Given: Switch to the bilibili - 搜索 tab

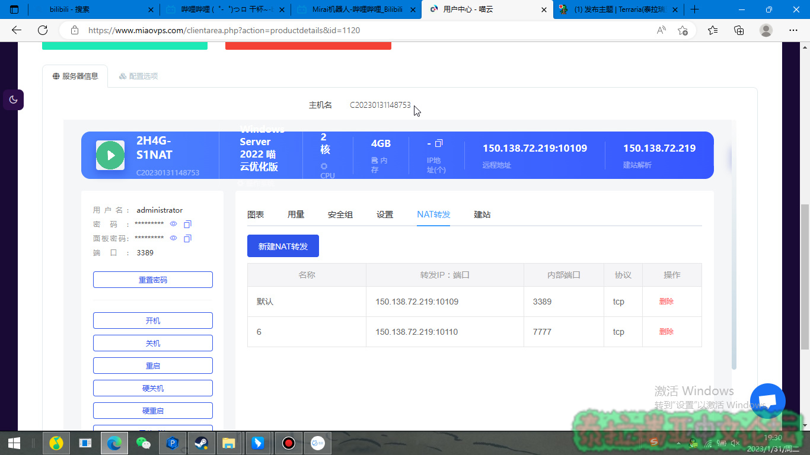Looking at the screenshot, I should click(94, 9).
